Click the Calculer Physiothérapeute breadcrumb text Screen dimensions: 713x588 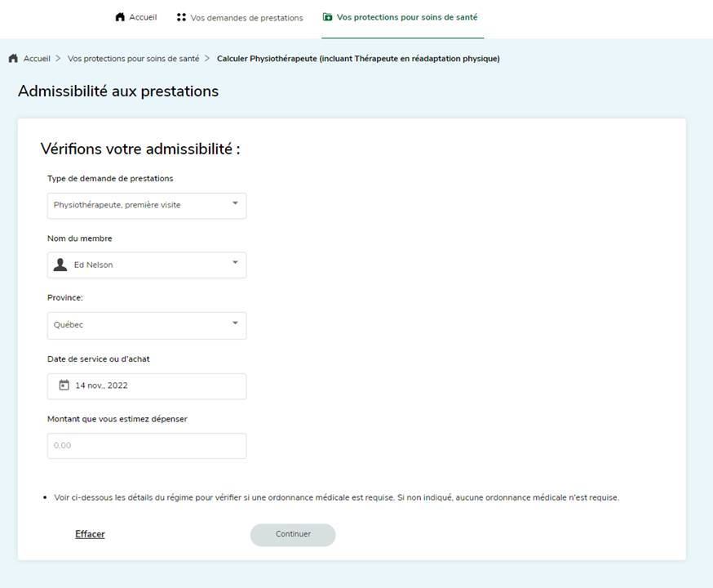point(358,59)
